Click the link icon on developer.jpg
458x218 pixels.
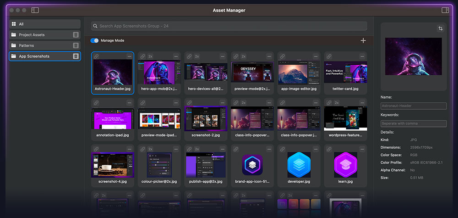(282, 149)
